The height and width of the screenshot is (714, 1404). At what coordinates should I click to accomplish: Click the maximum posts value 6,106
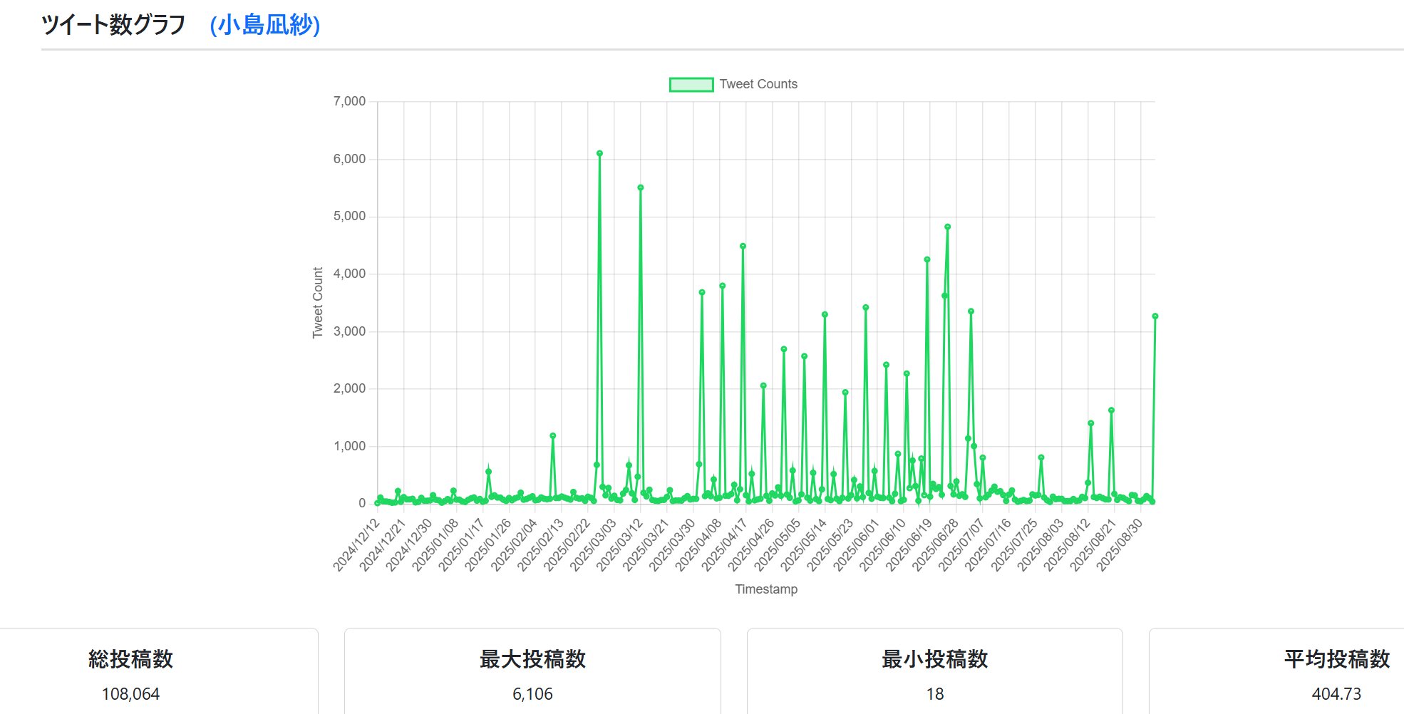532,694
